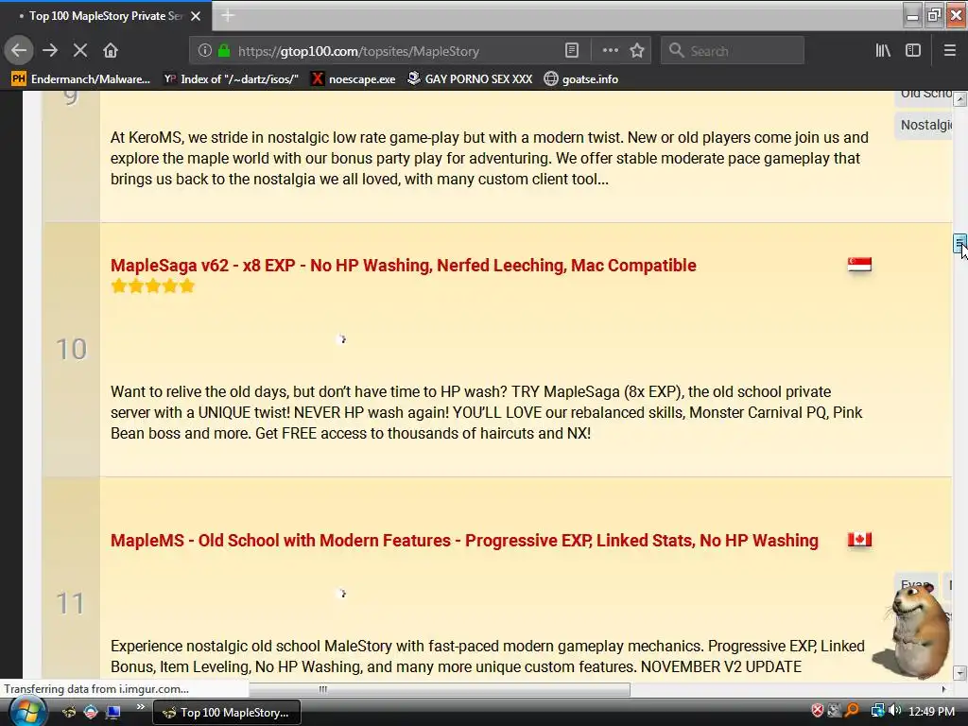This screenshot has width=968, height=726.
Task: Click the green secure connection padlock
Action: point(224,51)
